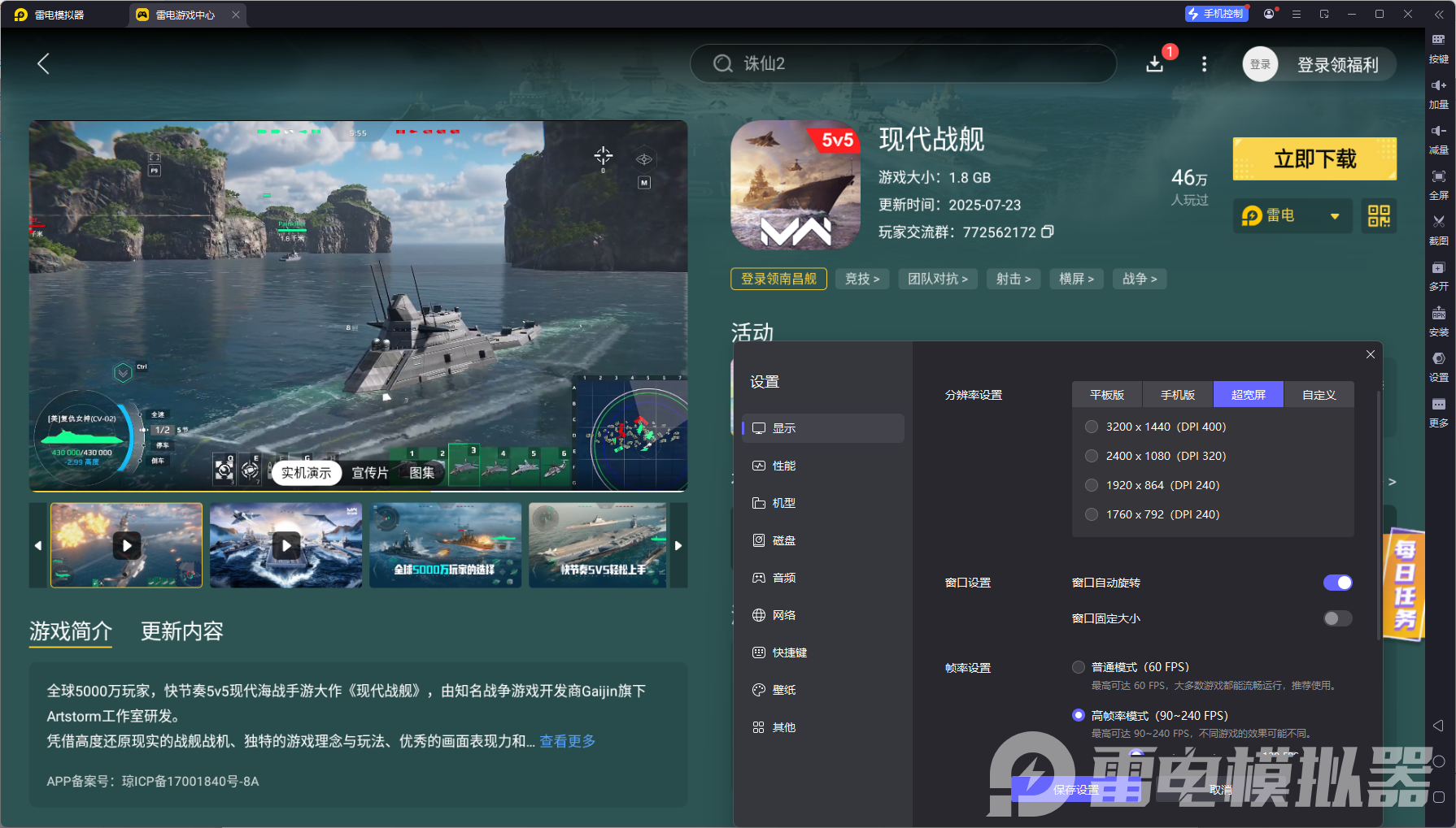Enable the 窗口固定大小 switch

tap(1337, 618)
